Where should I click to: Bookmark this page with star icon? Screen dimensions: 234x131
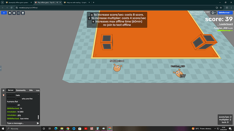tap(221, 7)
